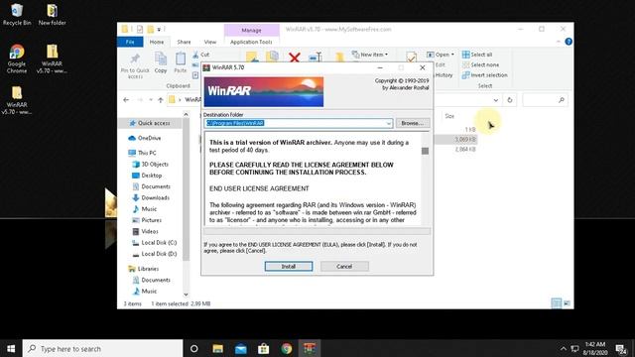This screenshot has width=635, height=357.
Task: Open the notification center icon
Action: pos(621,348)
